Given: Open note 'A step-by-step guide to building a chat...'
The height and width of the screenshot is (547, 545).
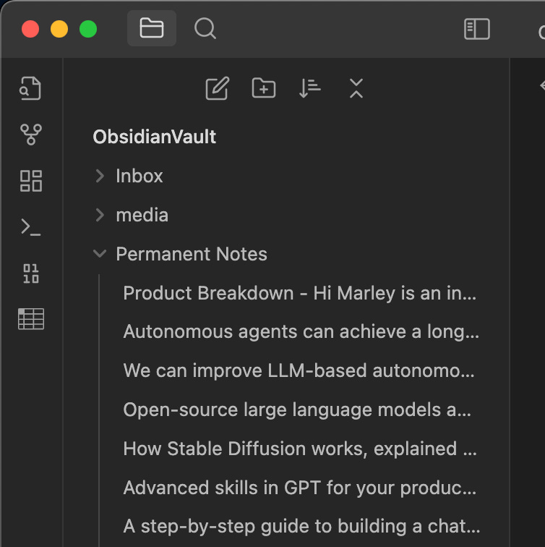Looking at the screenshot, I should pyautogui.click(x=300, y=527).
